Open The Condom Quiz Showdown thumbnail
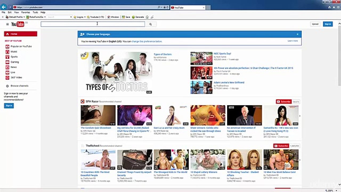 98,115
